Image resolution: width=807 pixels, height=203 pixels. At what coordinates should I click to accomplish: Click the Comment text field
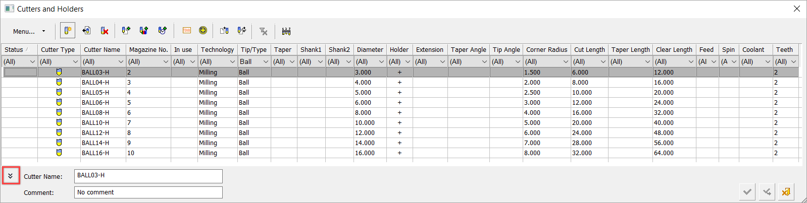click(x=148, y=192)
